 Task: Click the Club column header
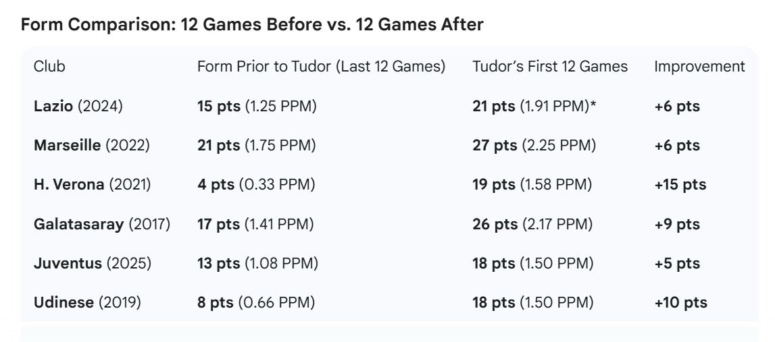click(49, 67)
